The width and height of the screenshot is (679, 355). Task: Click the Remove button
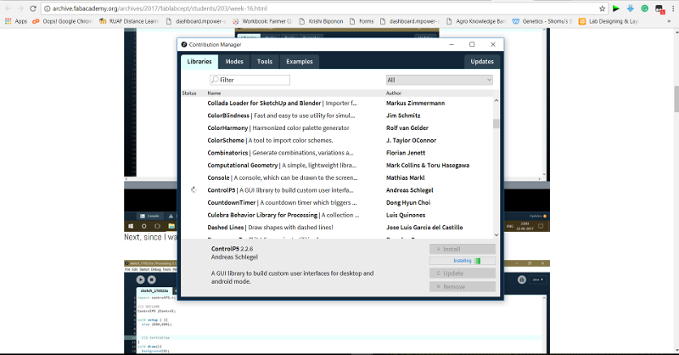pos(463,287)
